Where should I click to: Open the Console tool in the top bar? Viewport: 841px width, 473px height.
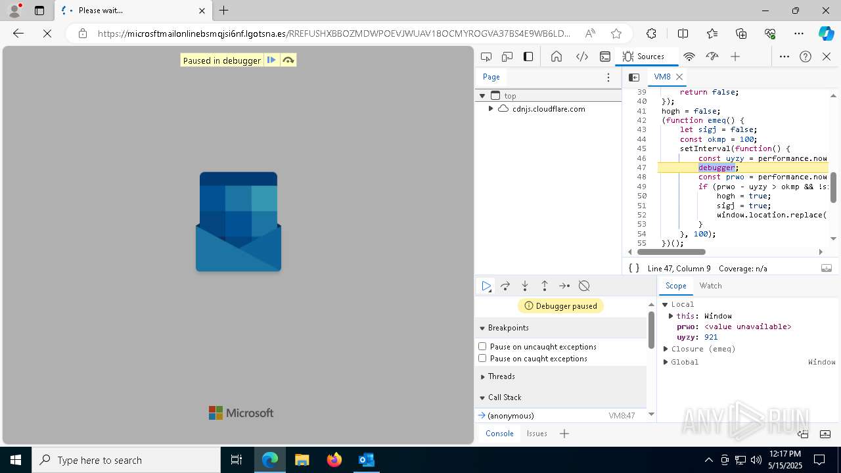click(605, 56)
